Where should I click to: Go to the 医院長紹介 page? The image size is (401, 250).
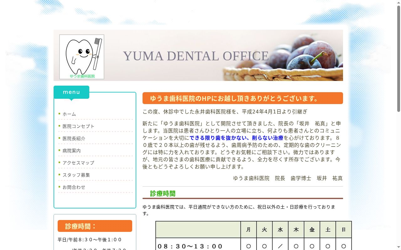click(x=74, y=138)
